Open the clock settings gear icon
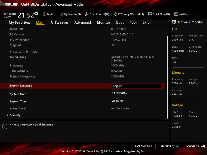Screen dimensions: 207x155 (36, 13)
